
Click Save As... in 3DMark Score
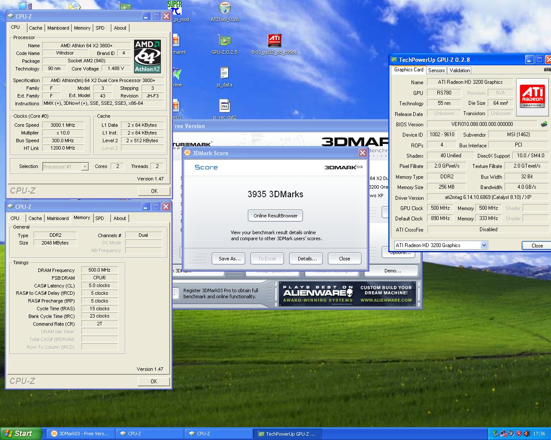click(229, 259)
